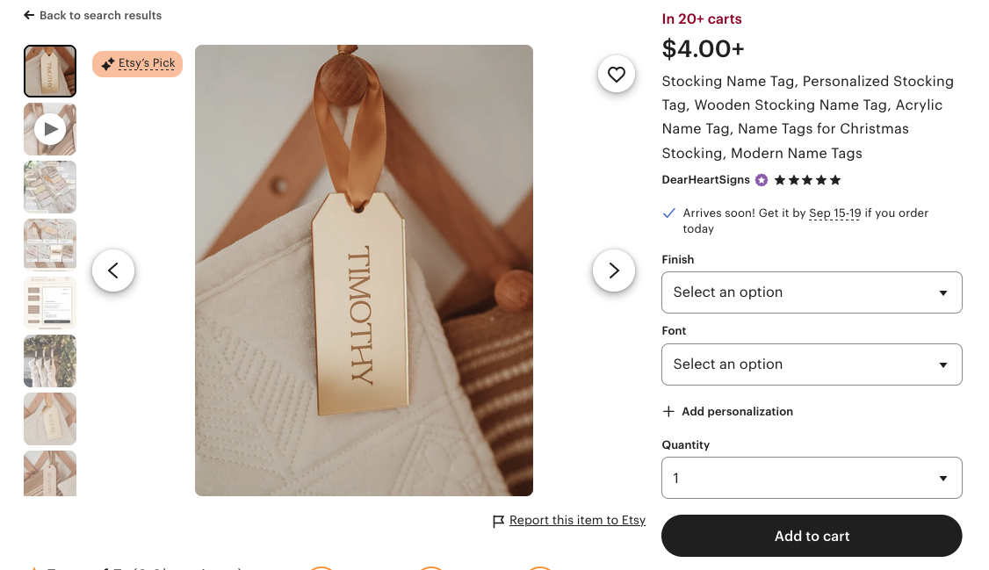Click the star seller badge next to DearHeartSigns
The height and width of the screenshot is (570, 989).
click(761, 180)
